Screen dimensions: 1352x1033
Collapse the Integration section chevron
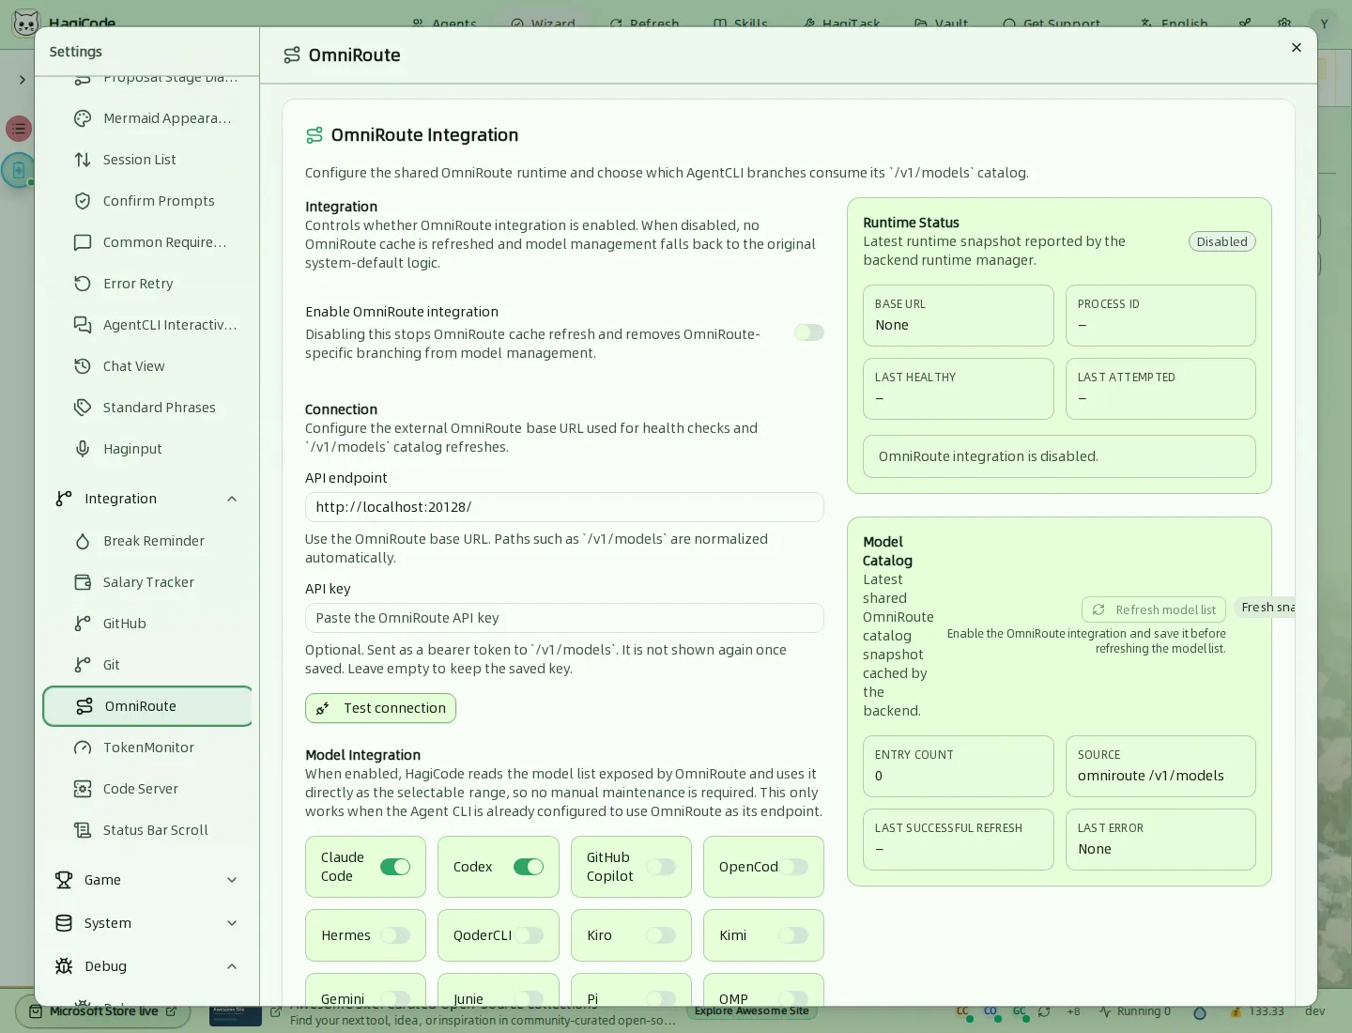pyautogui.click(x=232, y=499)
